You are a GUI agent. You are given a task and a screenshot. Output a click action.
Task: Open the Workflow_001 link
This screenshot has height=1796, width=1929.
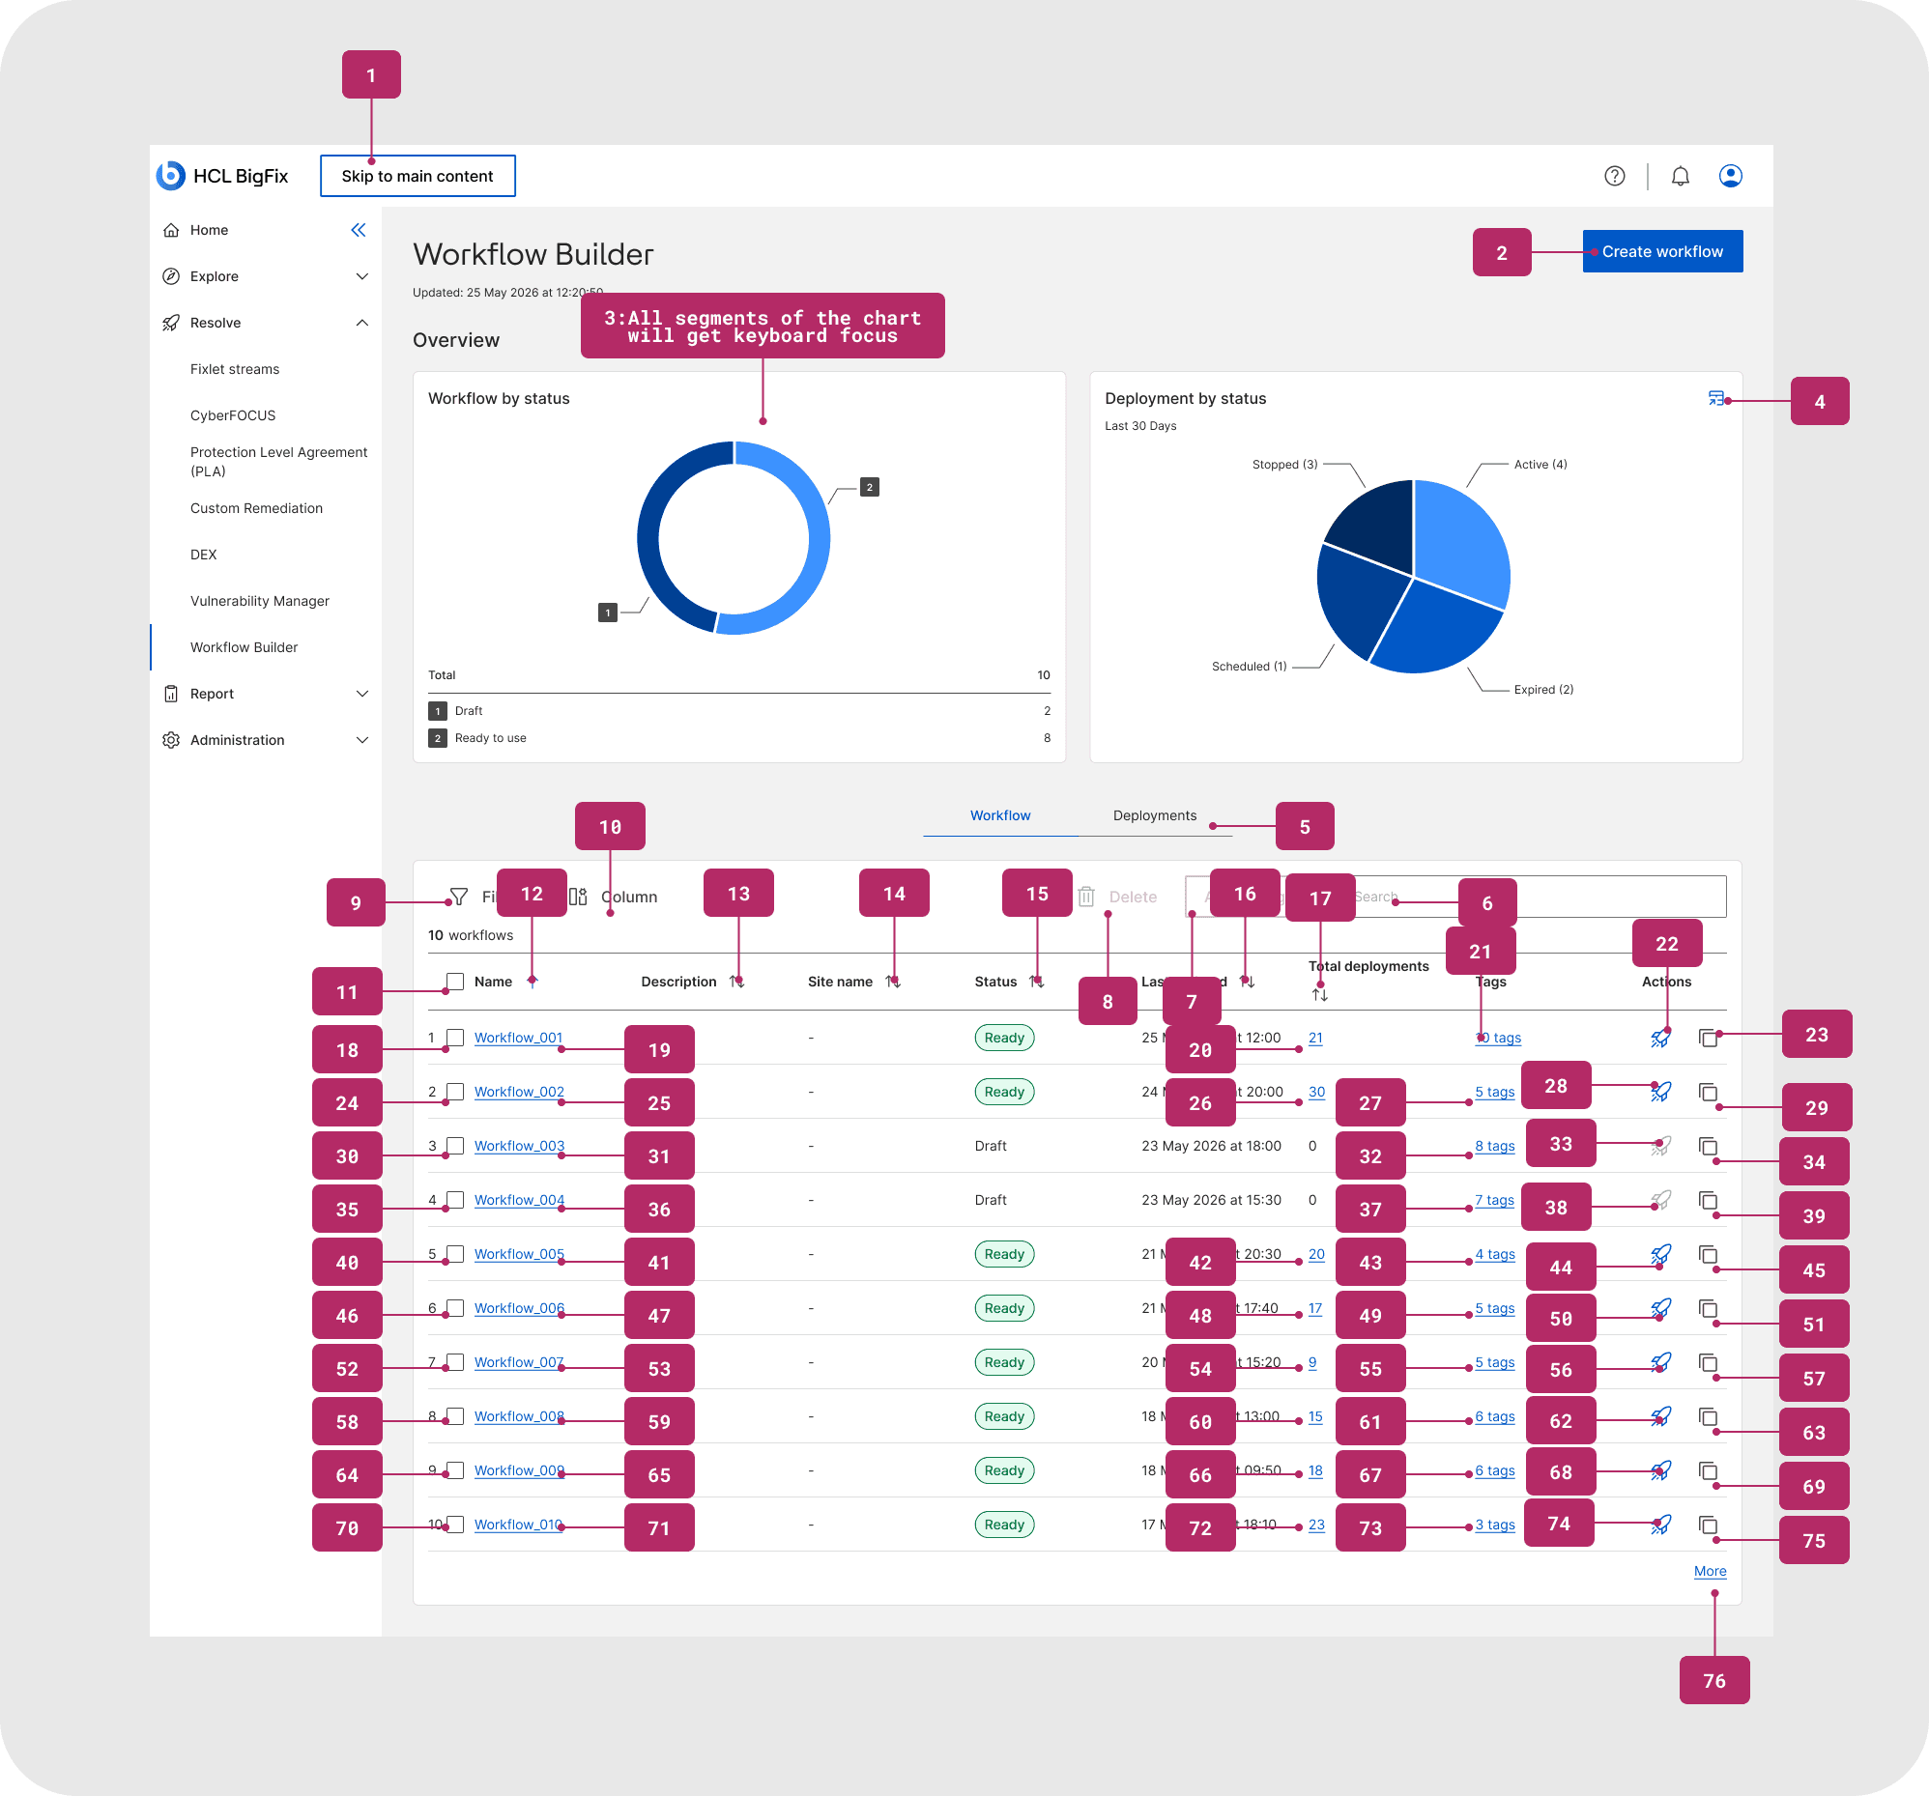coord(518,1038)
